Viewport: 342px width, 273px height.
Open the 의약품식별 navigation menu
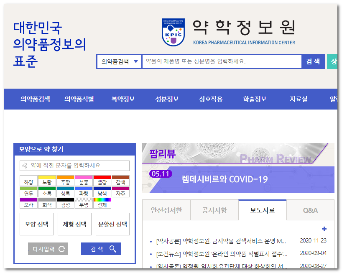[x=79, y=99]
